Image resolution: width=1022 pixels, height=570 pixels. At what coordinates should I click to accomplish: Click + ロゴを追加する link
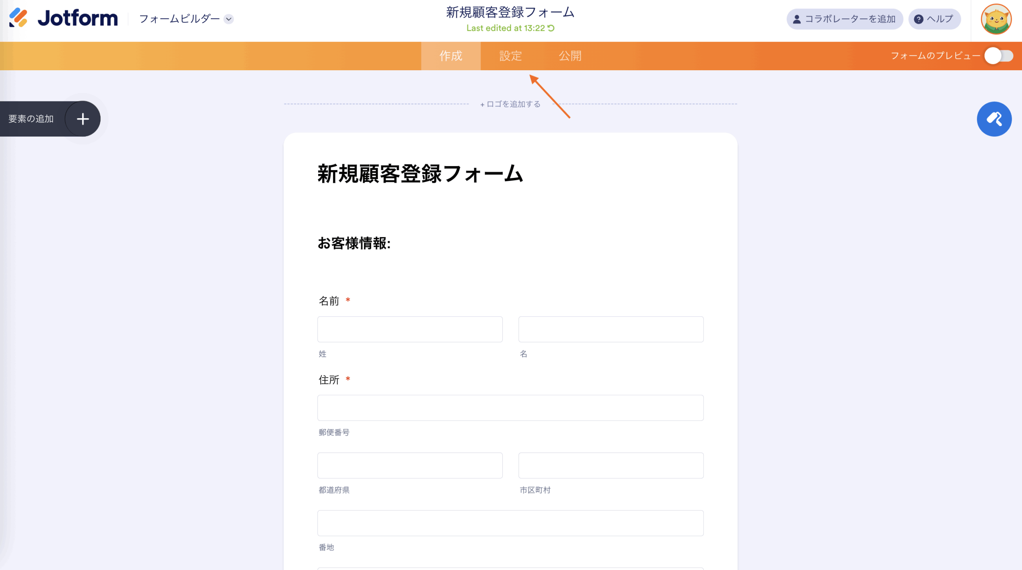pos(510,104)
